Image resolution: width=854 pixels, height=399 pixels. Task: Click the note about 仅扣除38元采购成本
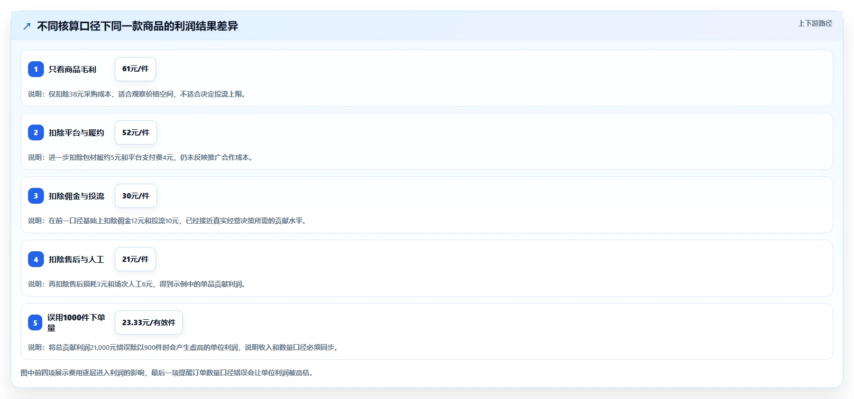point(137,94)
